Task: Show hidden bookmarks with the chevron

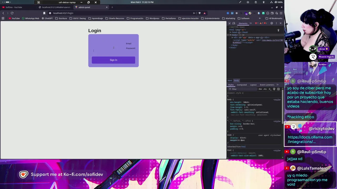Action: (x=260, y=18)
